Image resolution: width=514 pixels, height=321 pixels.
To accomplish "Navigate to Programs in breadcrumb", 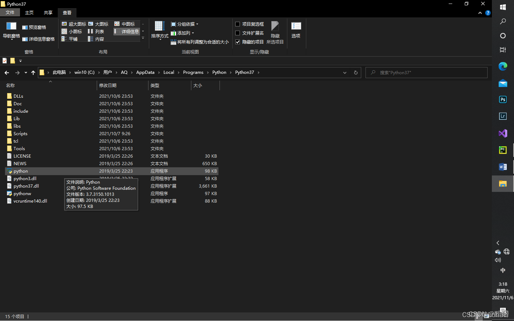I will pos(193,72).
